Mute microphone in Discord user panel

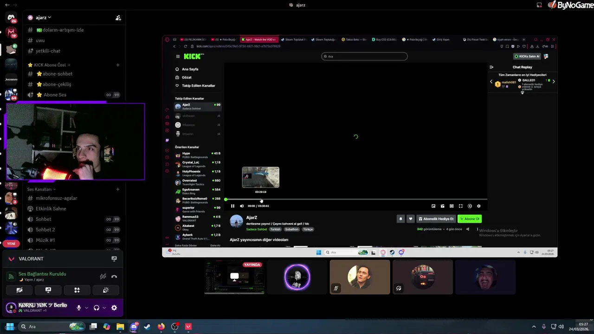point(78,308)
